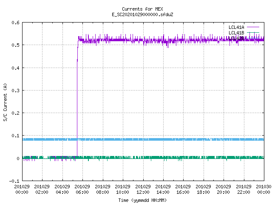The image size is (272, 204).
Task: Click the x-axis tick 201029 12:00
Action: coord(143,190)
